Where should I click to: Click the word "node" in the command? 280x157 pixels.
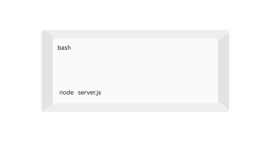pyautogui.click(x=66, y=92)
